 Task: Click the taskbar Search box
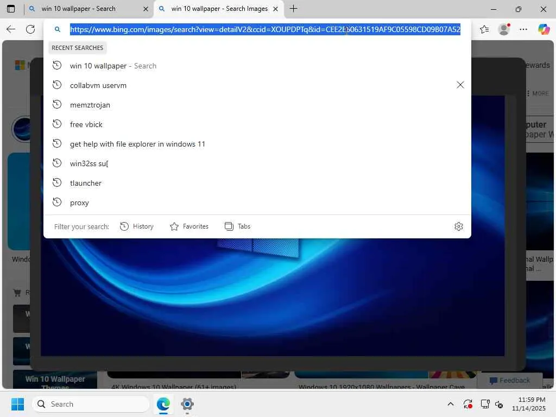(91, 404)
